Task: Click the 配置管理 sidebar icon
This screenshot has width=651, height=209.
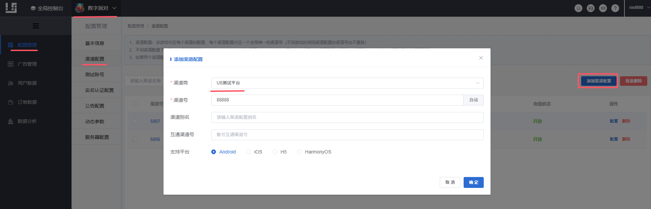Action: tap(11, 45)
